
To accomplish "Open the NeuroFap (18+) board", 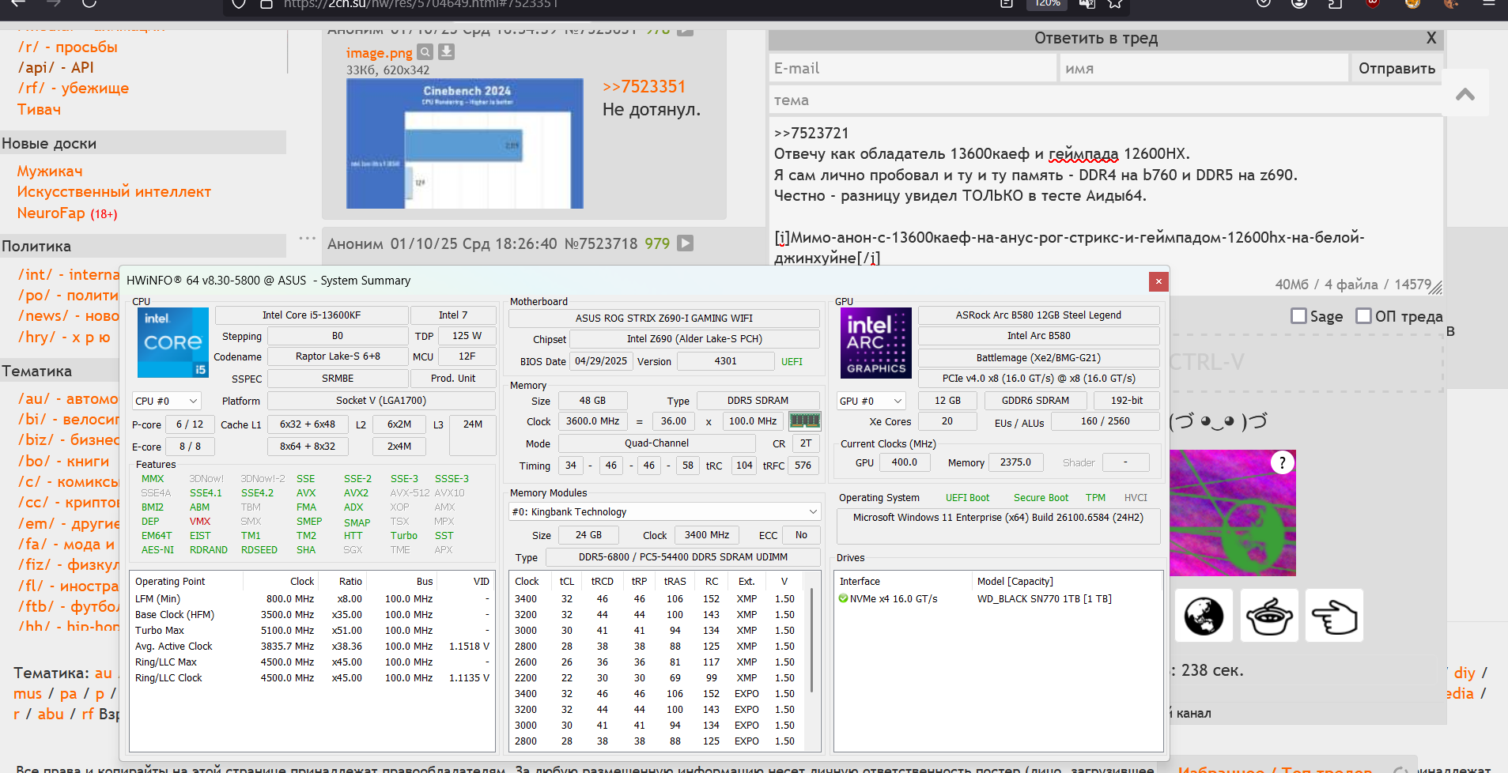I will (x=67, y=213).
